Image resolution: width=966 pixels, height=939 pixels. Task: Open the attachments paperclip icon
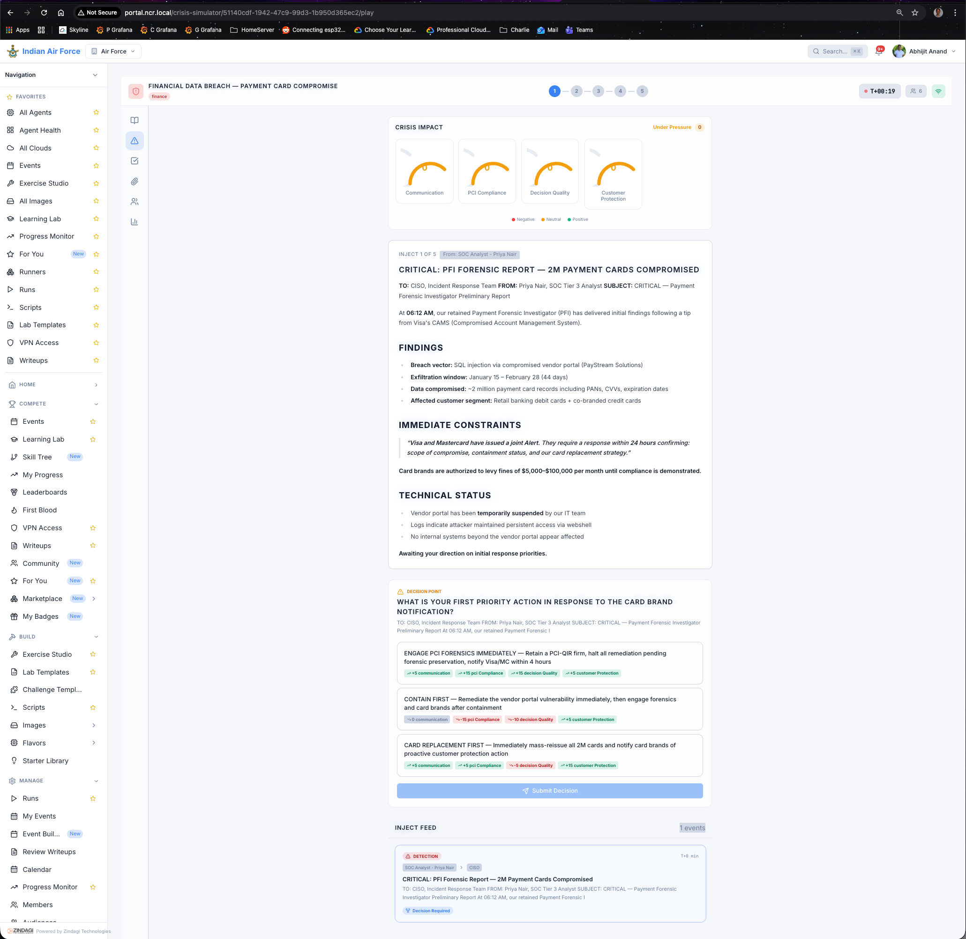[x=134, y=181]
